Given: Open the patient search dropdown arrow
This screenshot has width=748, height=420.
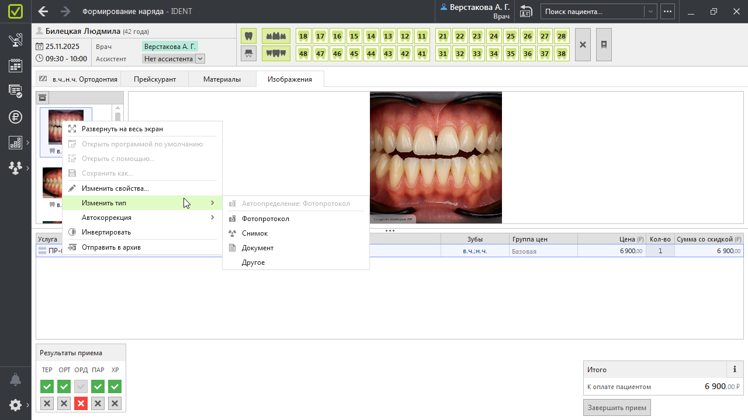Looking at the screenshot, I should coord(650,12).
